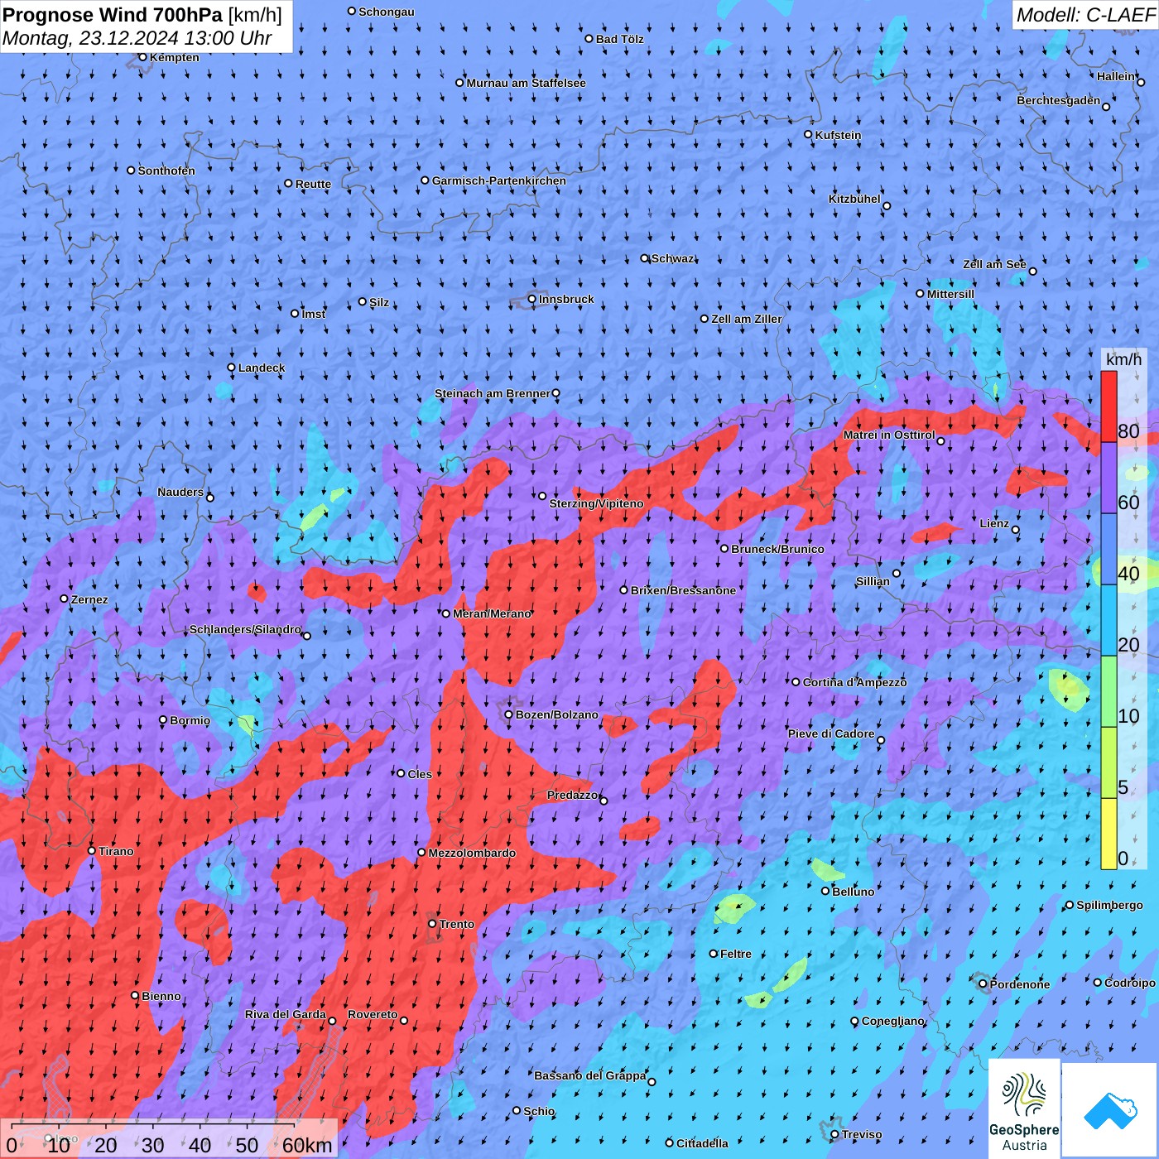
Task: Click the 'Prognose Wind 700hPa' title
Action: point(113,15)
